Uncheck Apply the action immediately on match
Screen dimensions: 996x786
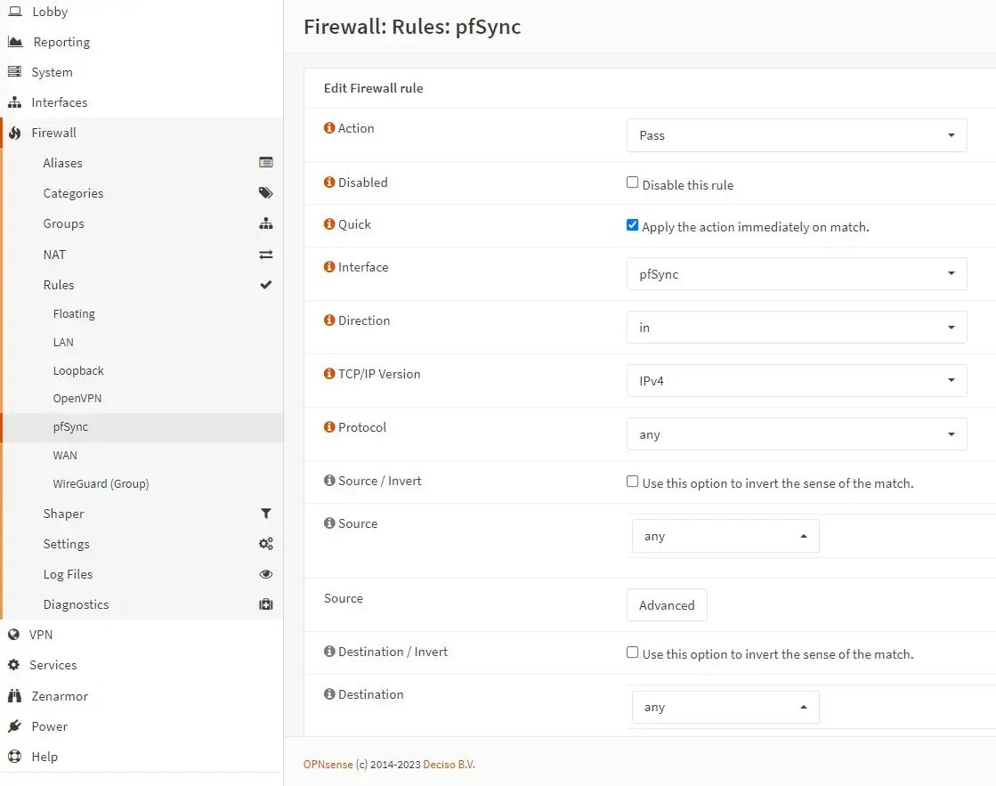(632, 225)
